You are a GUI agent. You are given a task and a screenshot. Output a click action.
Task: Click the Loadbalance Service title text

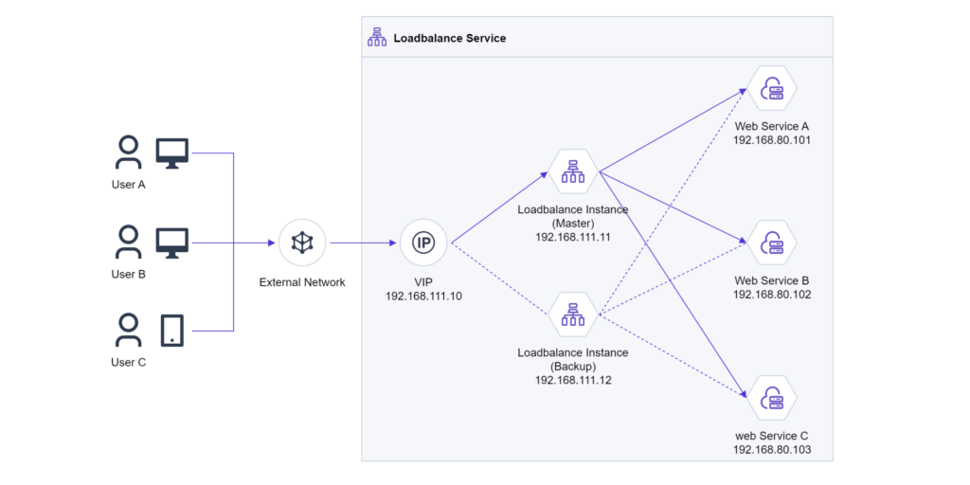pyautogui.click(x=450, y=38)
